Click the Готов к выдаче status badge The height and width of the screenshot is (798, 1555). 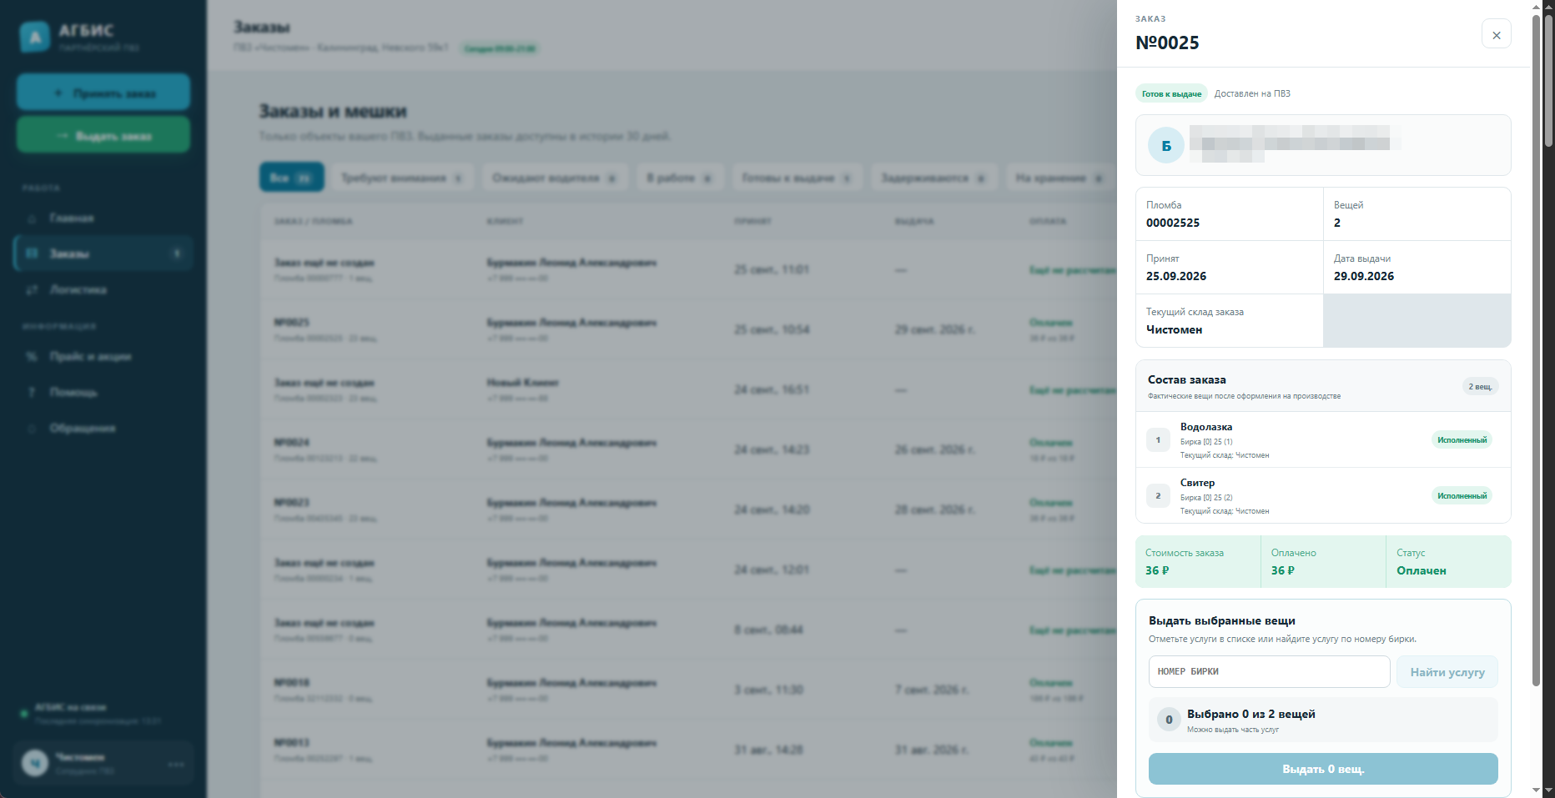click(1171, 93)
